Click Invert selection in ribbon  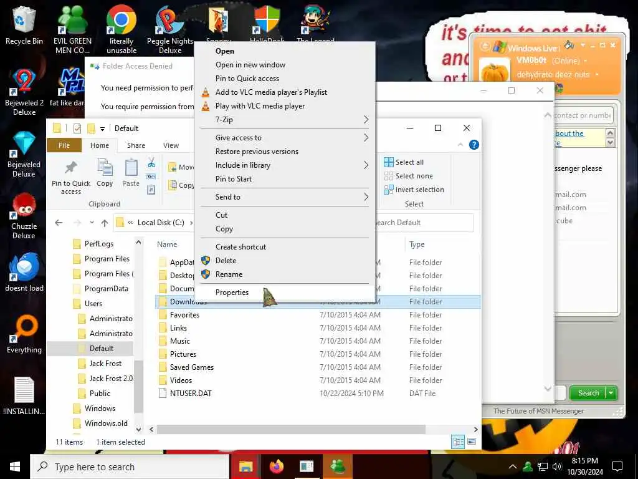point(414,190)
